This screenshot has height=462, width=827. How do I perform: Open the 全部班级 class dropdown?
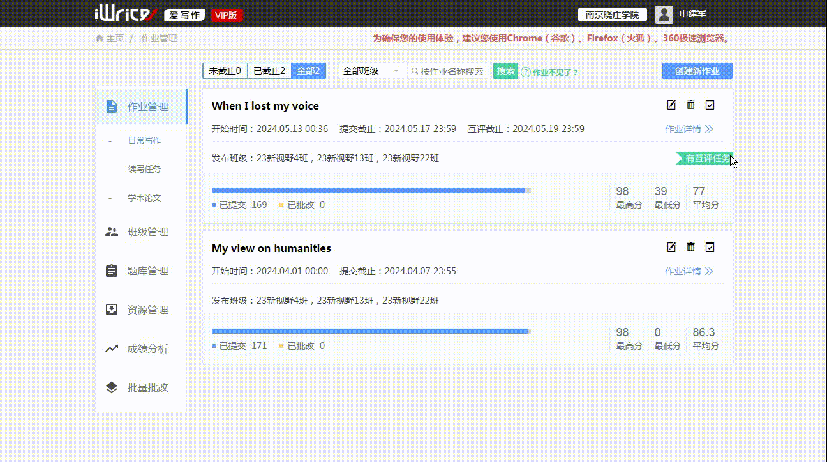(371, 71)
